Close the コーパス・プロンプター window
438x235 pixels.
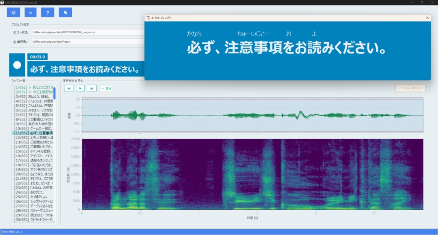click(427, 18)
